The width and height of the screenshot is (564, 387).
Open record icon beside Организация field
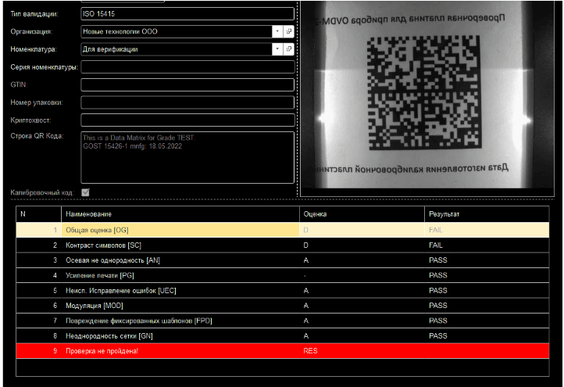289,31
